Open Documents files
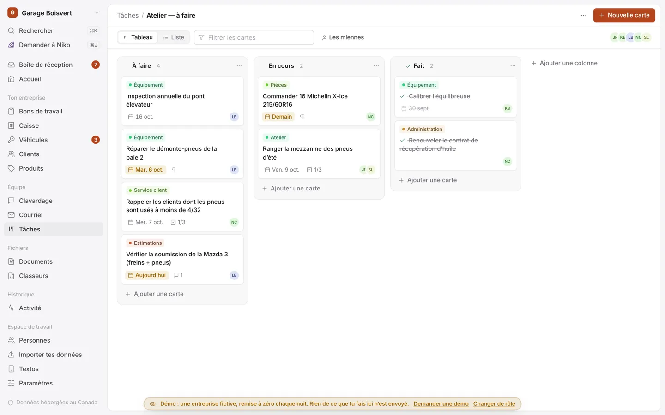The image size is (665, 415). (54, 261)
